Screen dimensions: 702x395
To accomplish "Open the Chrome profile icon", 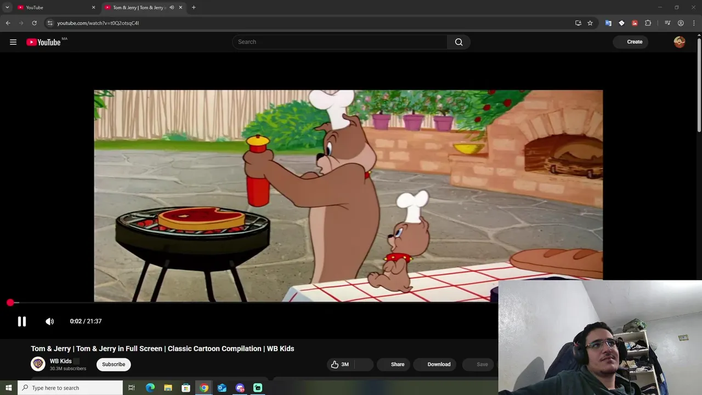I will 681,23.
